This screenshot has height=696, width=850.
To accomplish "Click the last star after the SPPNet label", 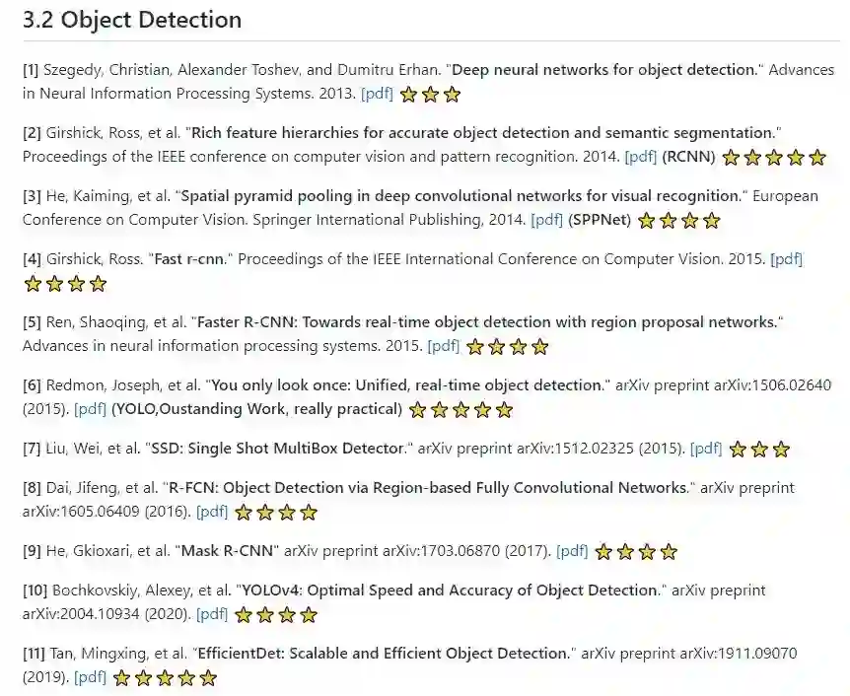I will (711, 220).
